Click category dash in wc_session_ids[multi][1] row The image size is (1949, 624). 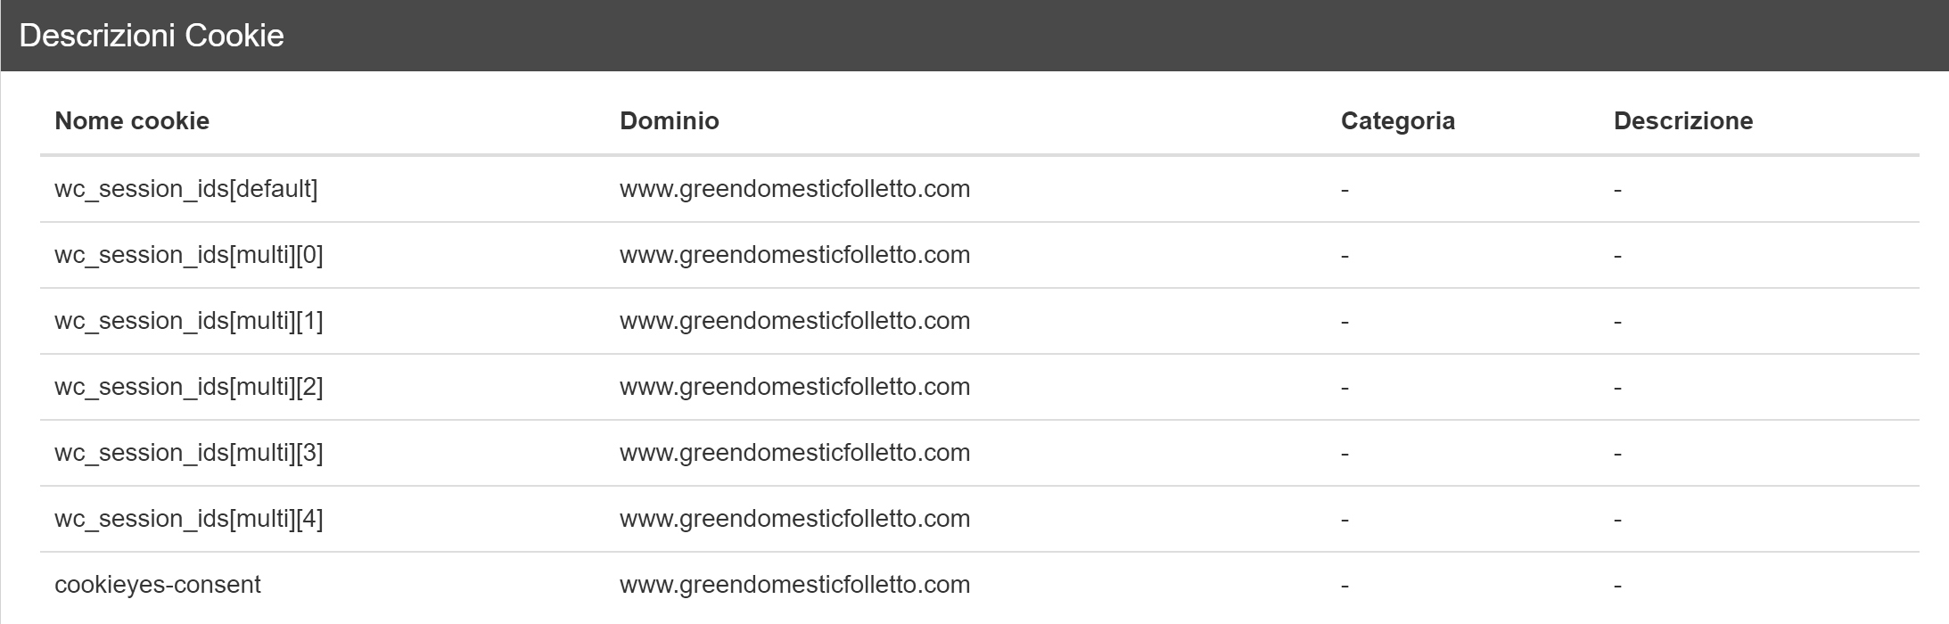point(1345,322)
